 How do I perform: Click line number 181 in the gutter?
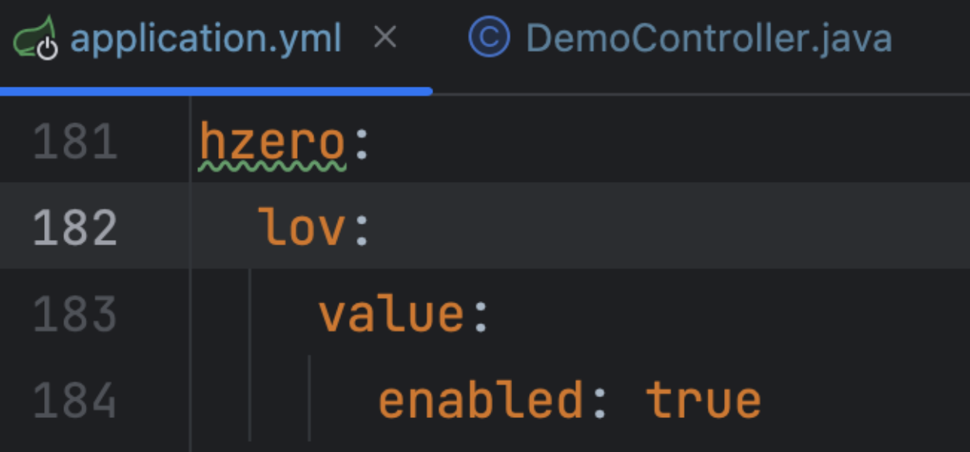[x=75, y=142]
